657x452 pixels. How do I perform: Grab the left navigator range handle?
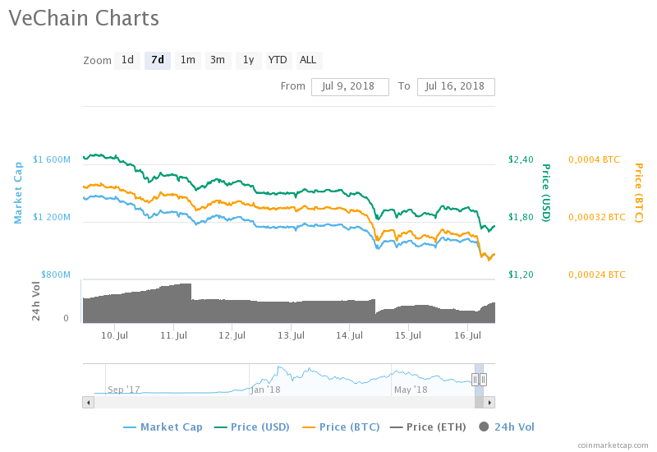[476, 380]
